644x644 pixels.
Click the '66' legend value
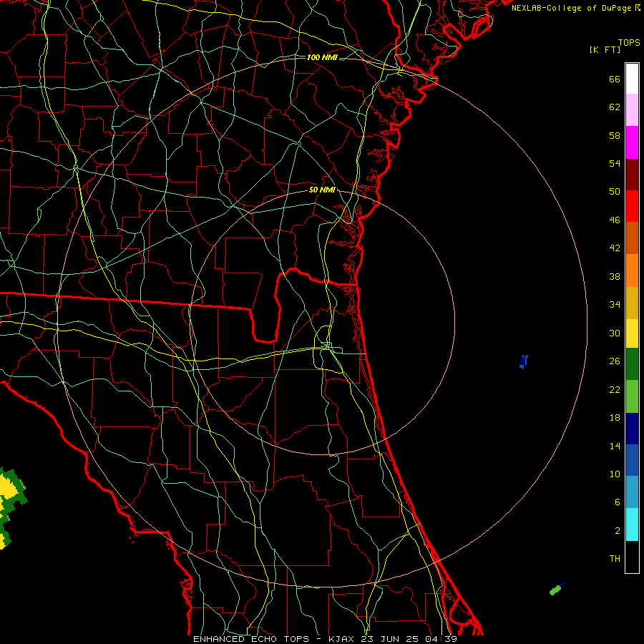pos(615,79)
